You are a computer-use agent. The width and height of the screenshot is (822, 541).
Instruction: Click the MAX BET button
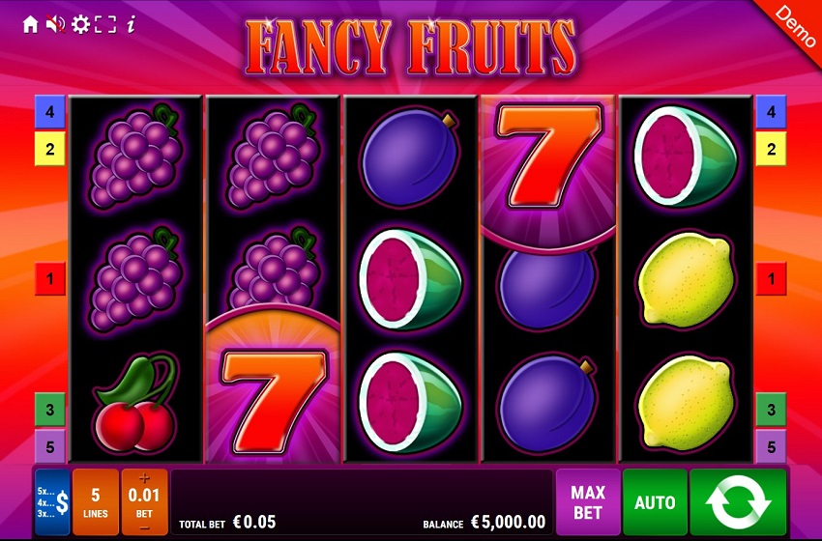click(588, 502)
